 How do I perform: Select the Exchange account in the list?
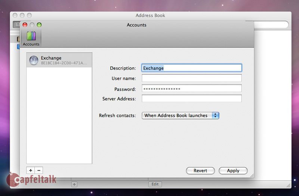(x=59, y=60)
